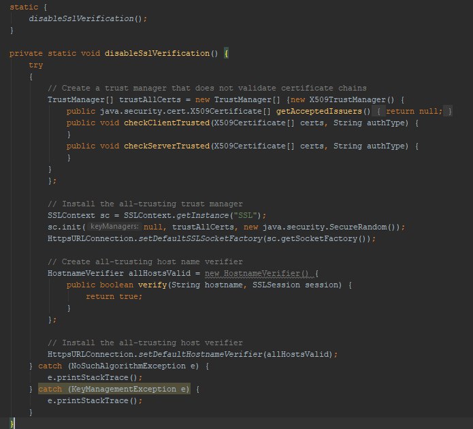This screenshot has width=473, height=429.
Task: Click the checkServerTrusted method name
Action: click(167, 146)
